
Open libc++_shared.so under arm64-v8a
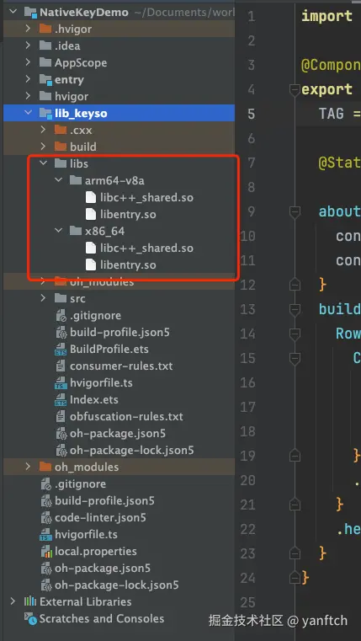pyautogui.click(x=147, y=197)
